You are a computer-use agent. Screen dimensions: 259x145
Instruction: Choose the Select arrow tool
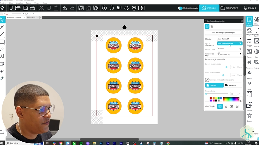pyautogui.click(x=2, y=20)
